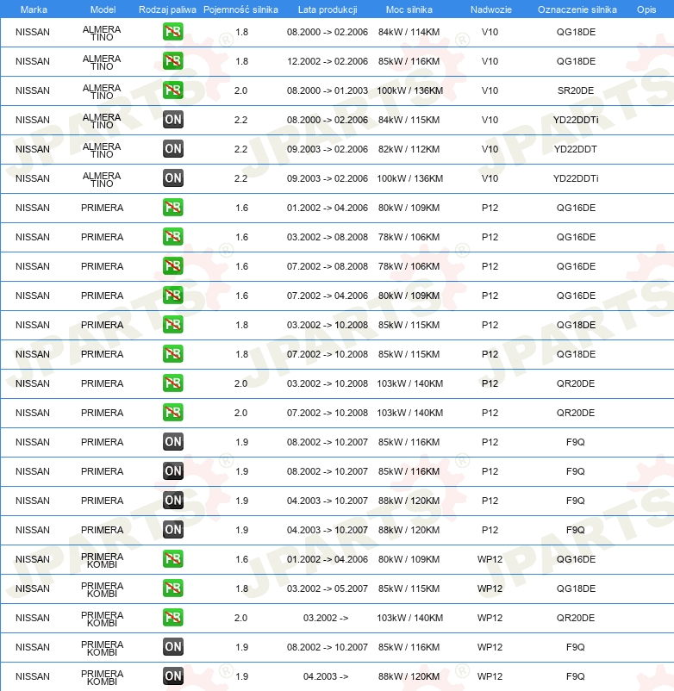Click the Oznaczenie silnika column header
674x691 pixels.
click(577, 9)
